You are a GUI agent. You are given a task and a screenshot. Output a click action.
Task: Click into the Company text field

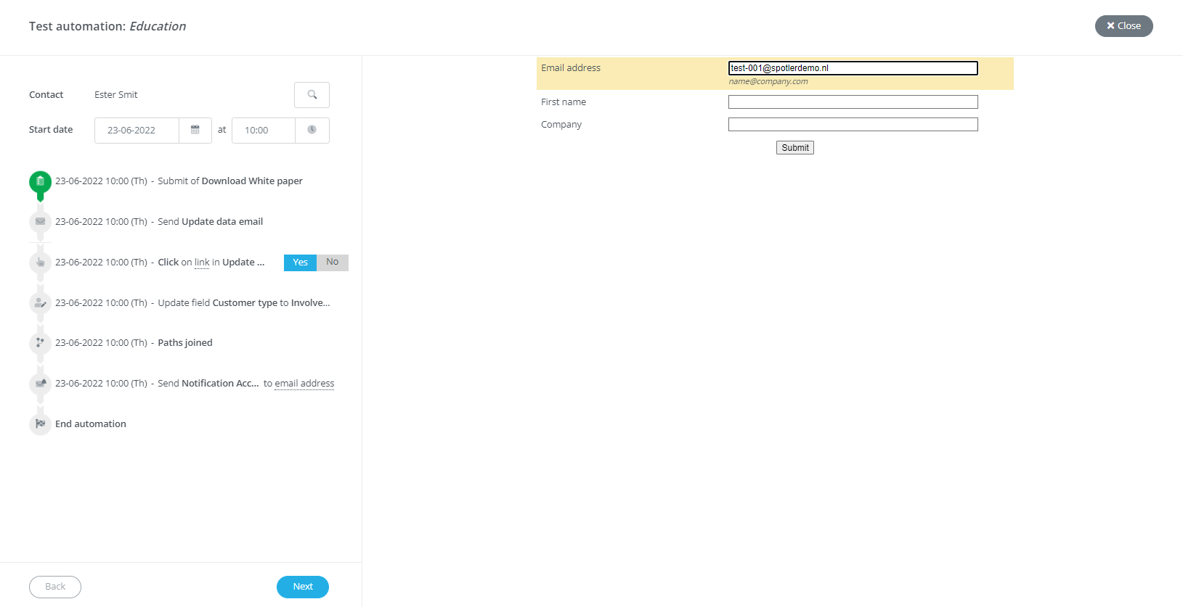click(853, 125)
